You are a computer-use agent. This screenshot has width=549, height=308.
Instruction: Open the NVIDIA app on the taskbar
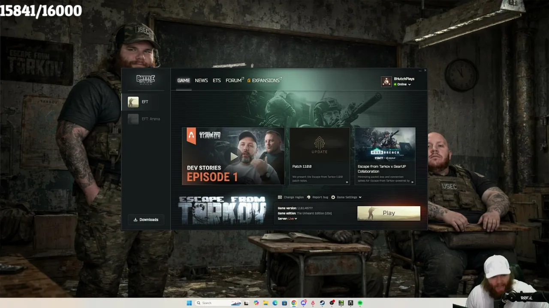point(341,303)
